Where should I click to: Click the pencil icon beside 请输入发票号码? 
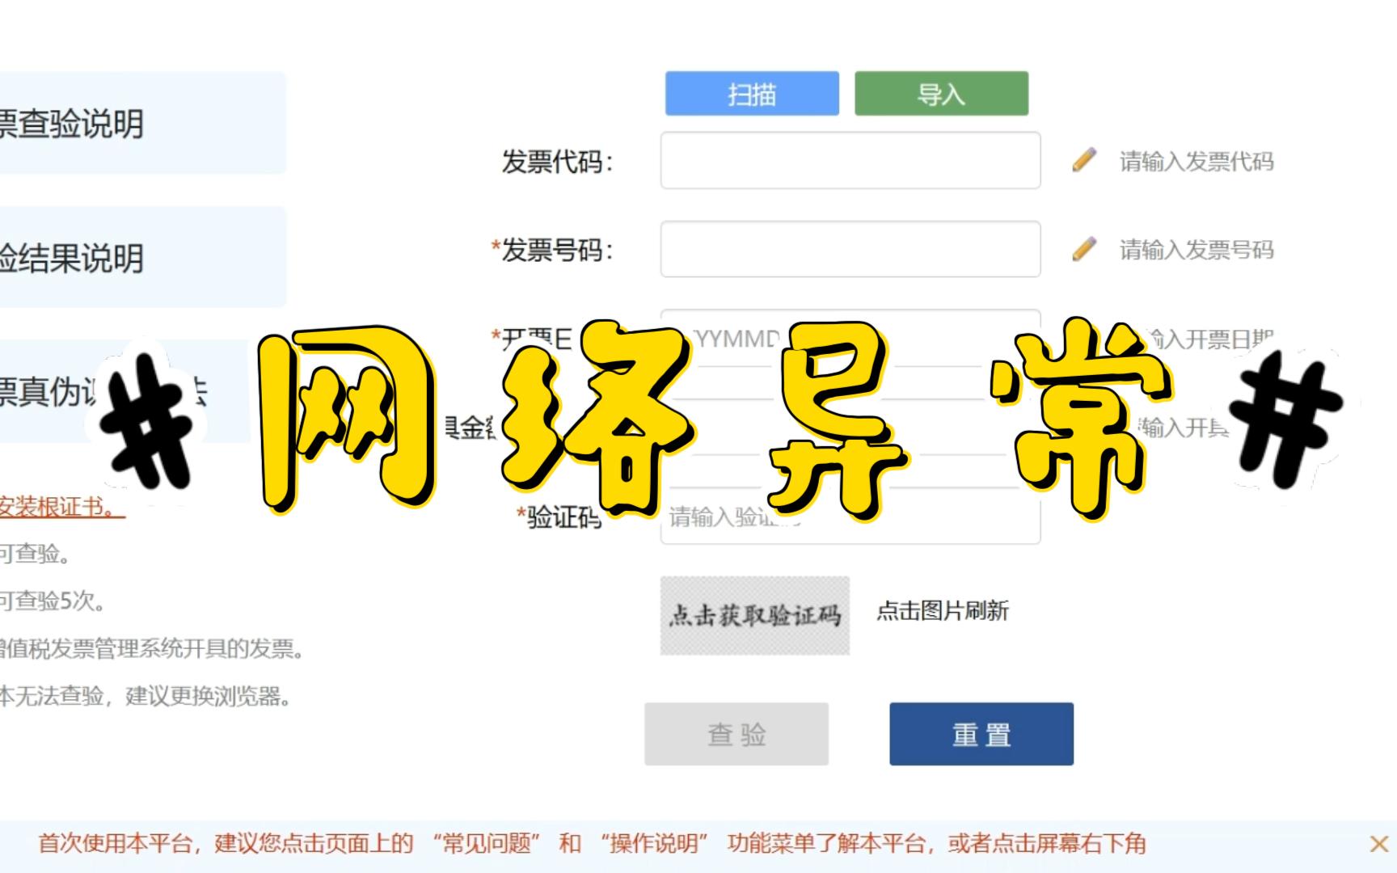1084,249
